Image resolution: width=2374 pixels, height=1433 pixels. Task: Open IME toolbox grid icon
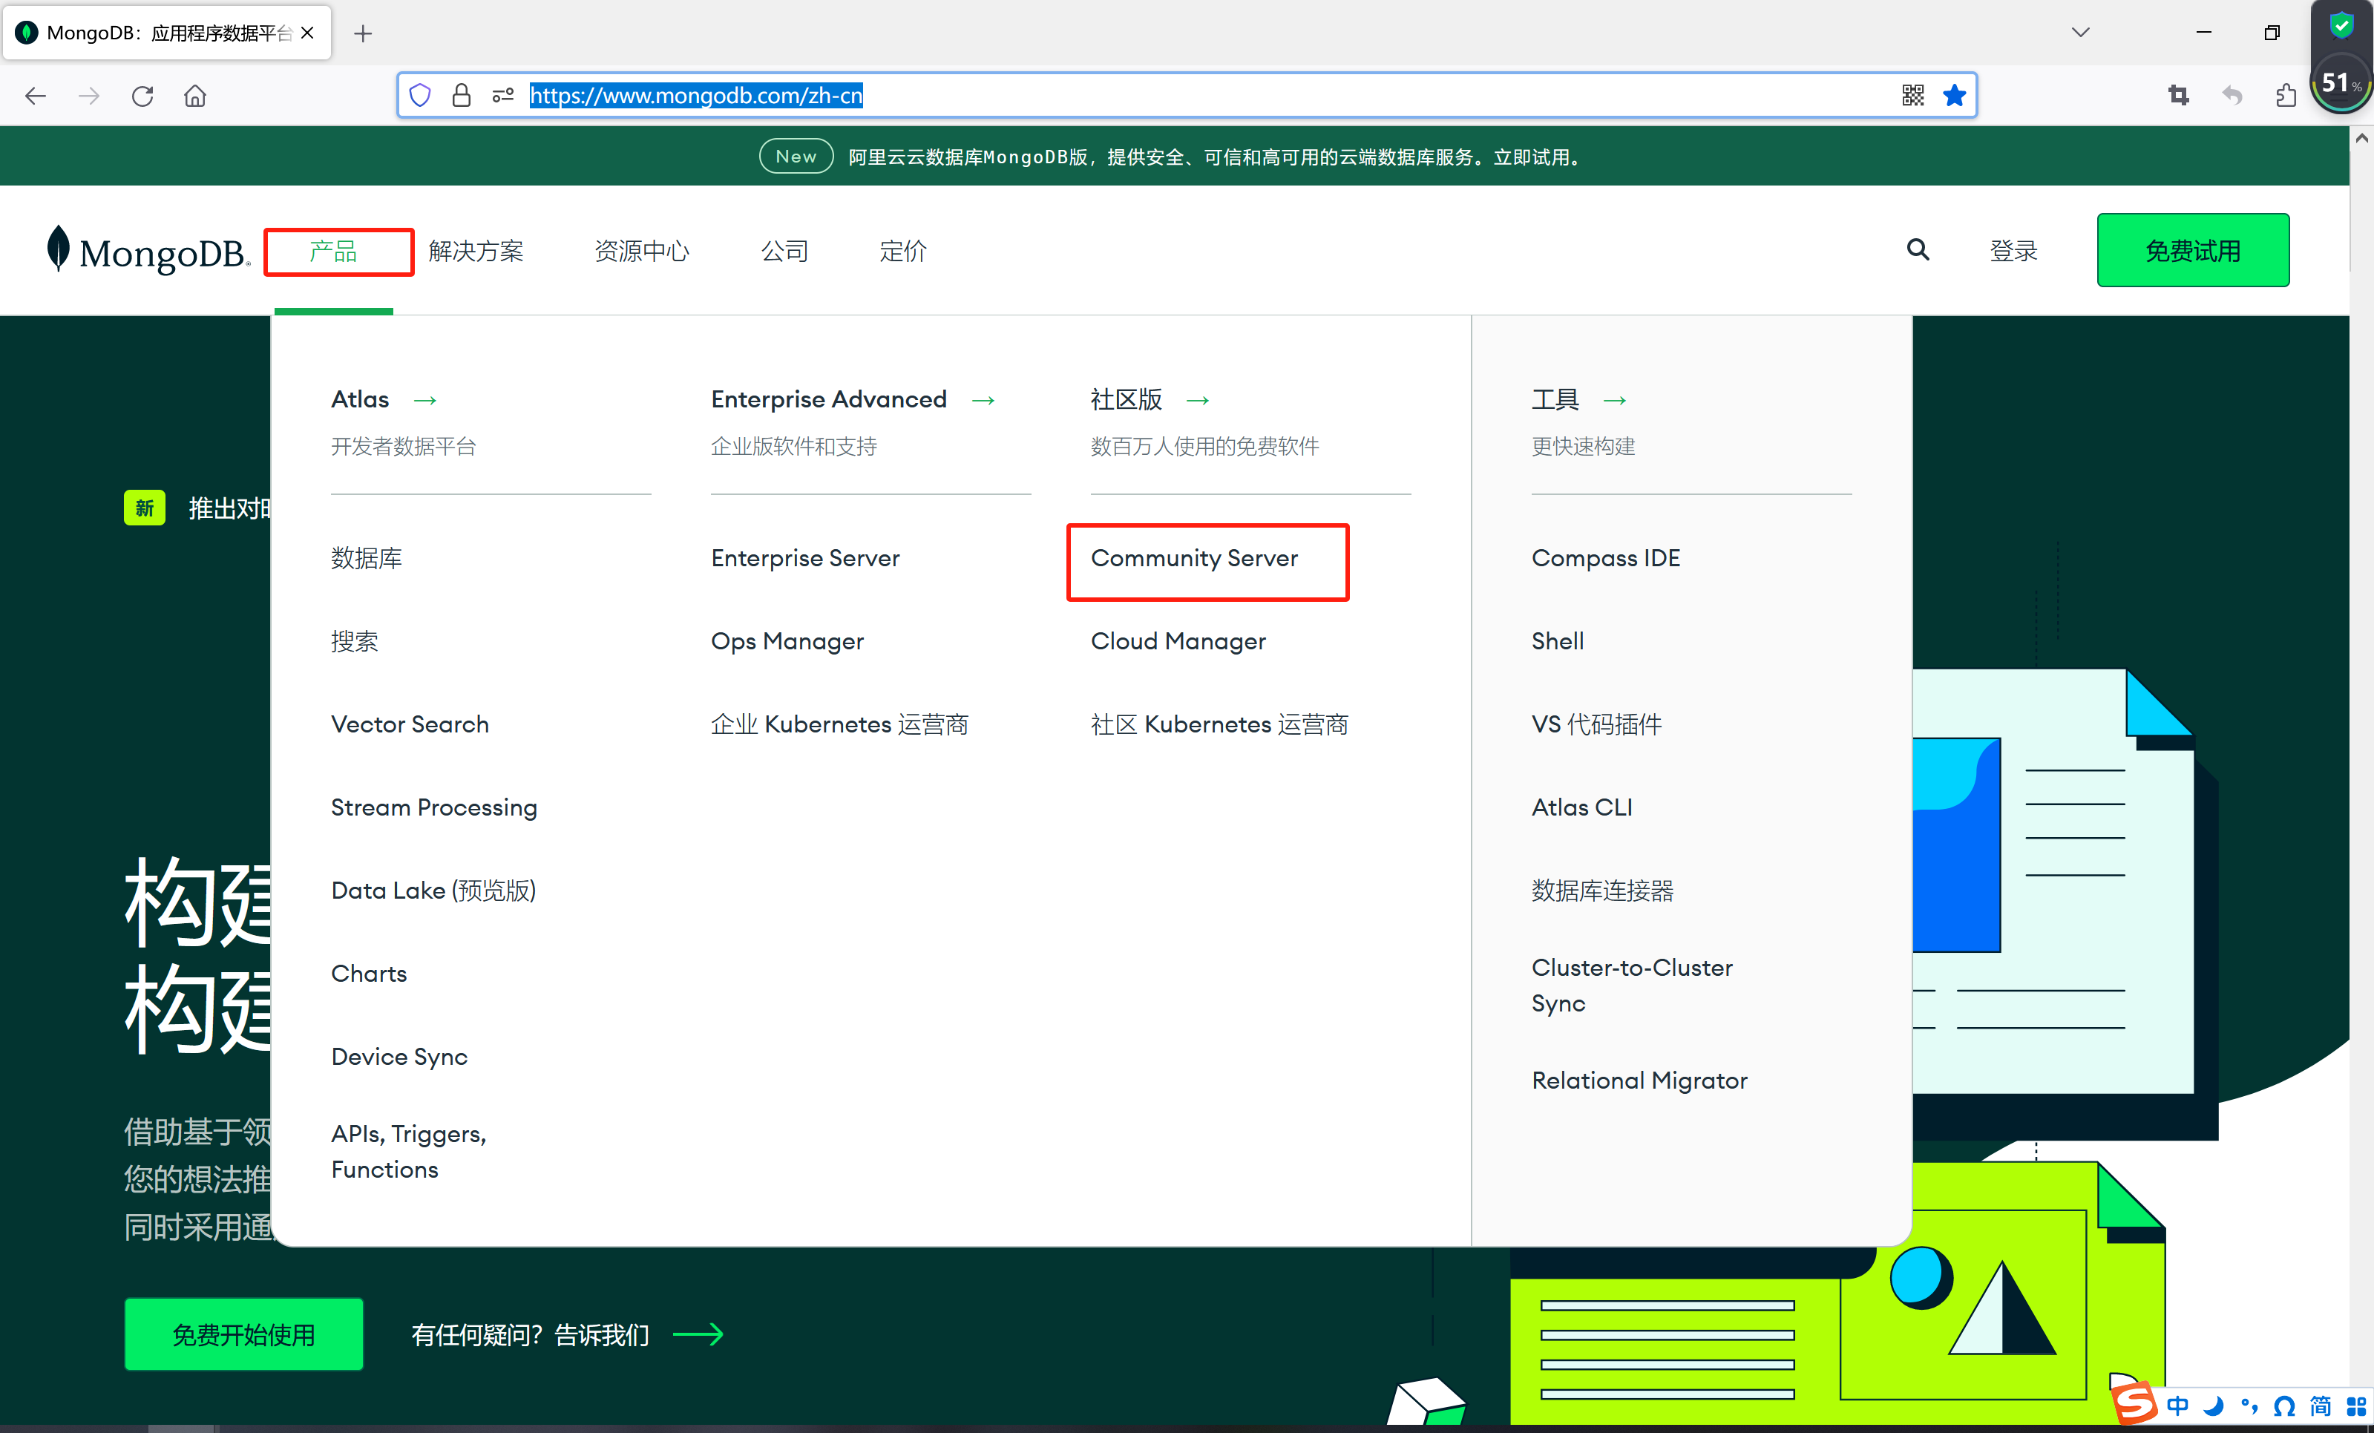point(2355,1406)
